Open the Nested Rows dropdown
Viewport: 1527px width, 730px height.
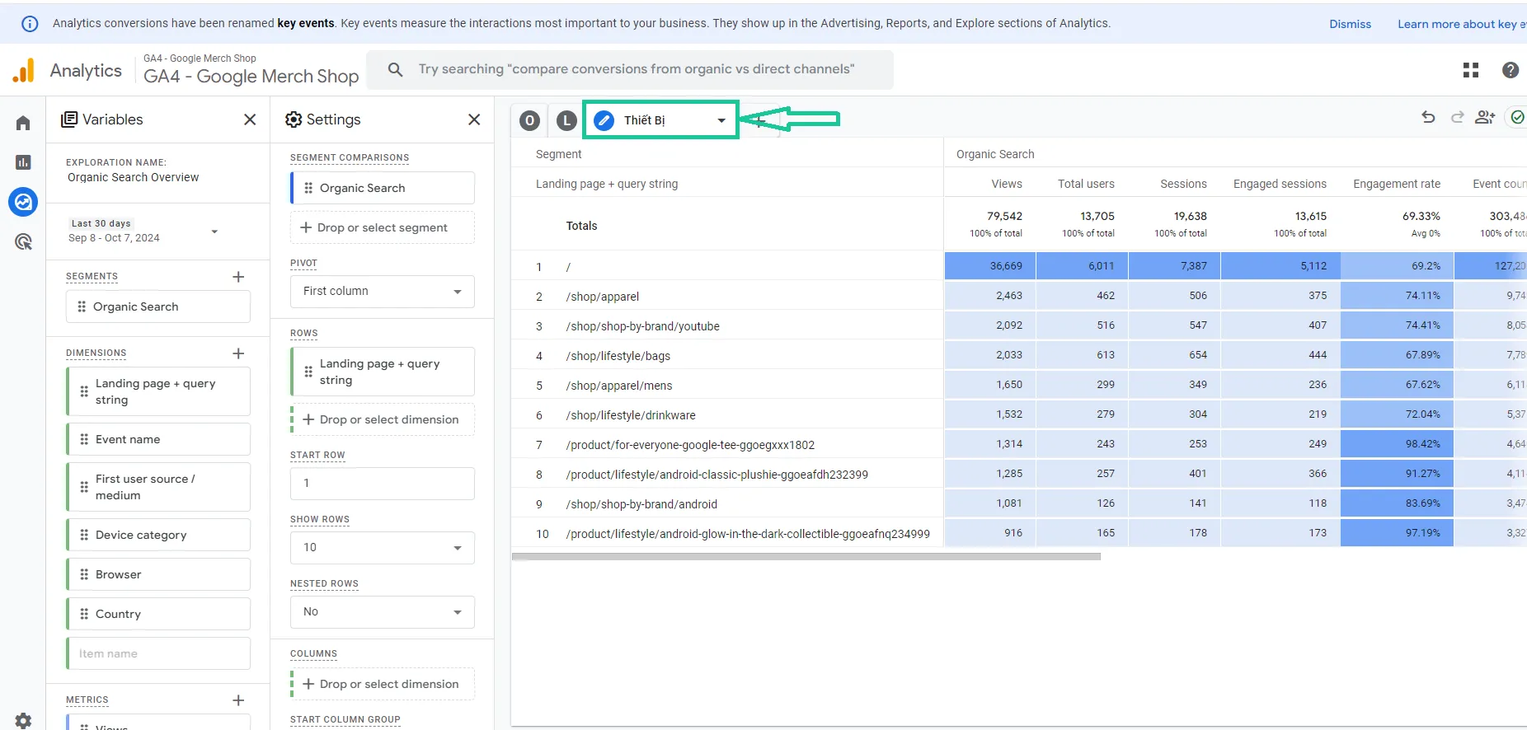click(x=383, y=612)
